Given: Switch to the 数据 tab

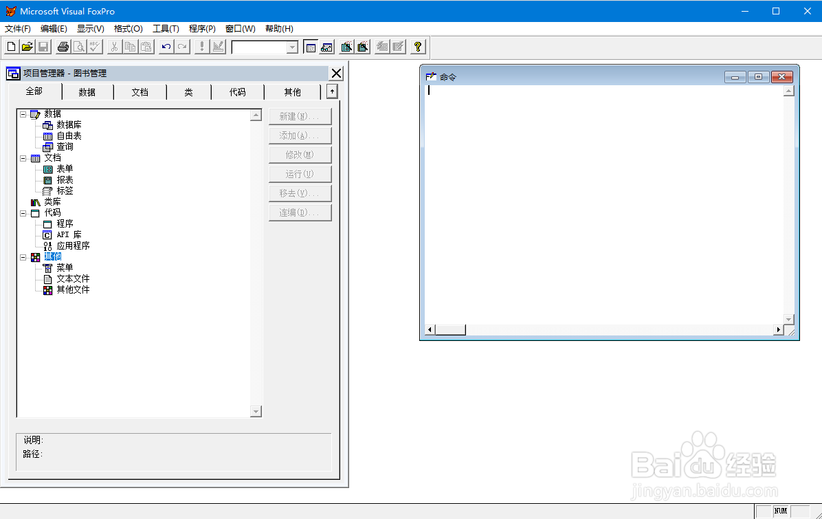Looking at the screenshot, I should [x=87, y=92].
